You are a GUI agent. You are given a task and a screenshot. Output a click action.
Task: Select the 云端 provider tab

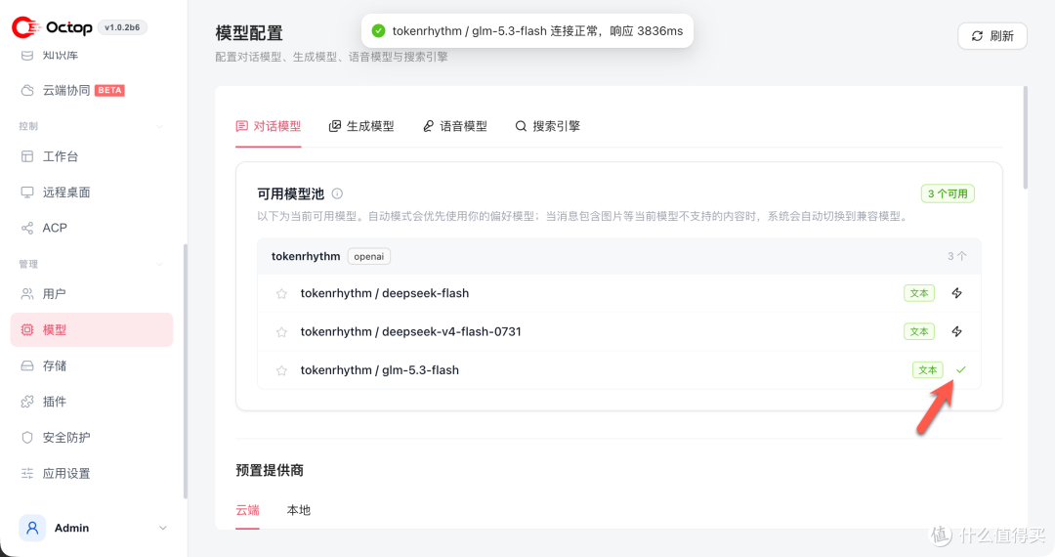click(x=247, y=510)
